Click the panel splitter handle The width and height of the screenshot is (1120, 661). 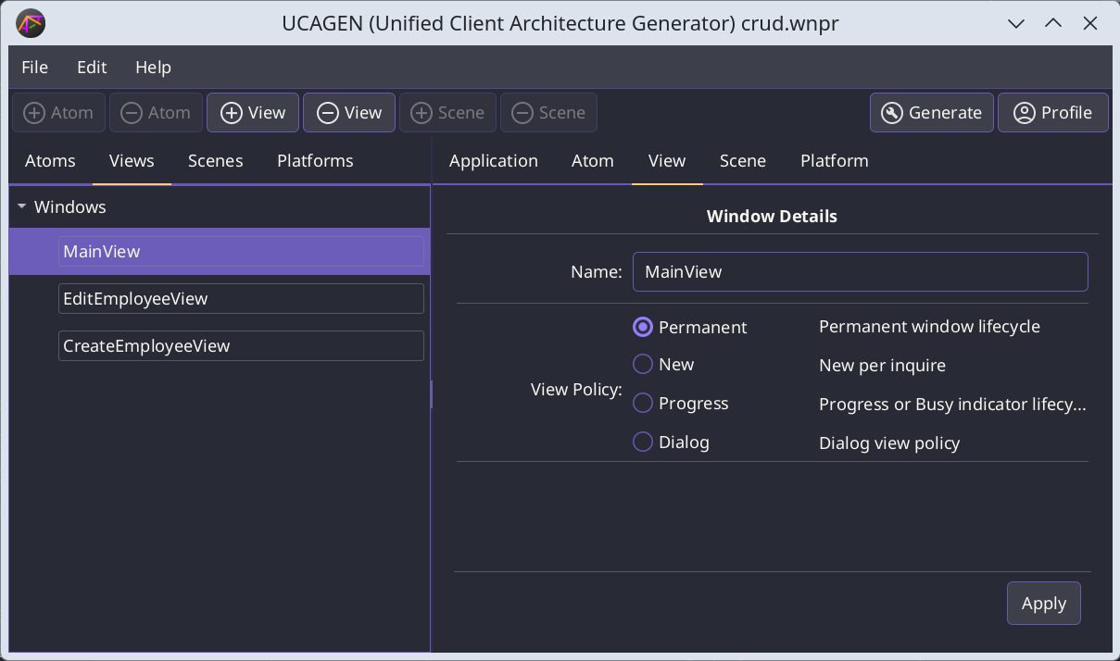coord(432,394)
